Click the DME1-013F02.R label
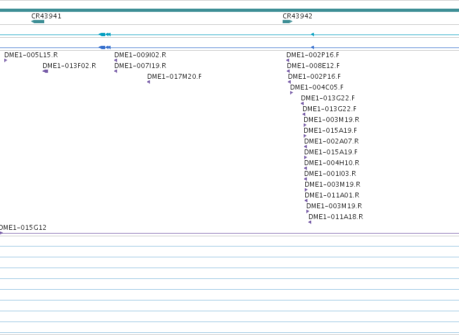 coord(70,66)
